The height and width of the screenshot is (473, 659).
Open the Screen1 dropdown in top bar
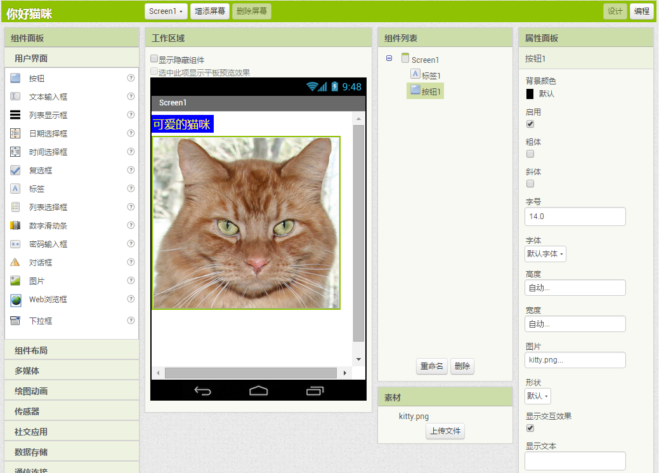[x=166, y=11]
